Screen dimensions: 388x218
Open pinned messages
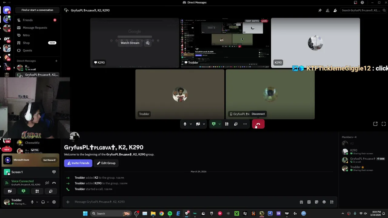click(320, 10)
